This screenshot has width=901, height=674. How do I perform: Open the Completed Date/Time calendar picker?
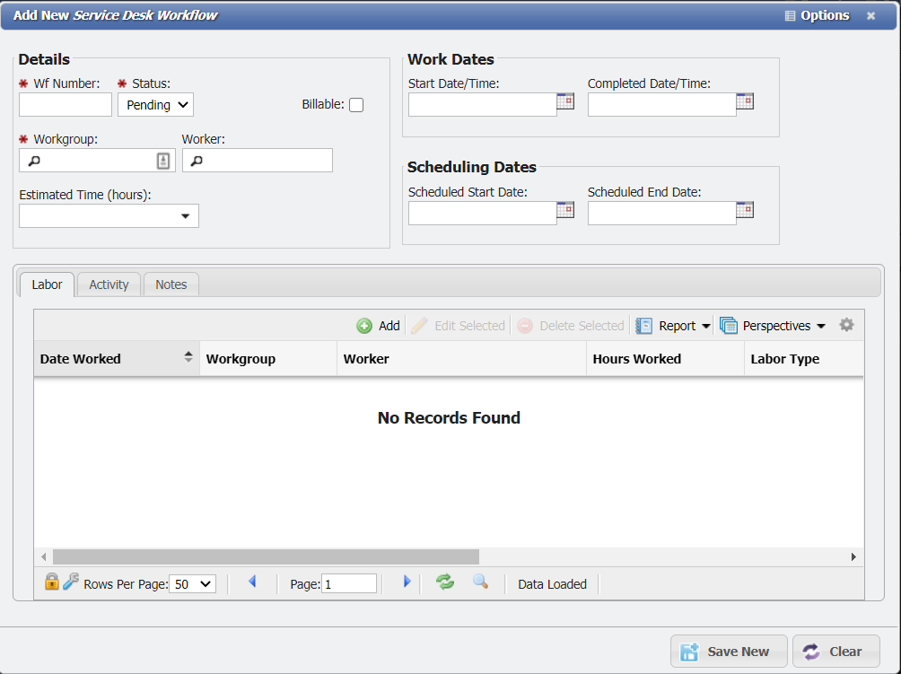pos(745,101)
